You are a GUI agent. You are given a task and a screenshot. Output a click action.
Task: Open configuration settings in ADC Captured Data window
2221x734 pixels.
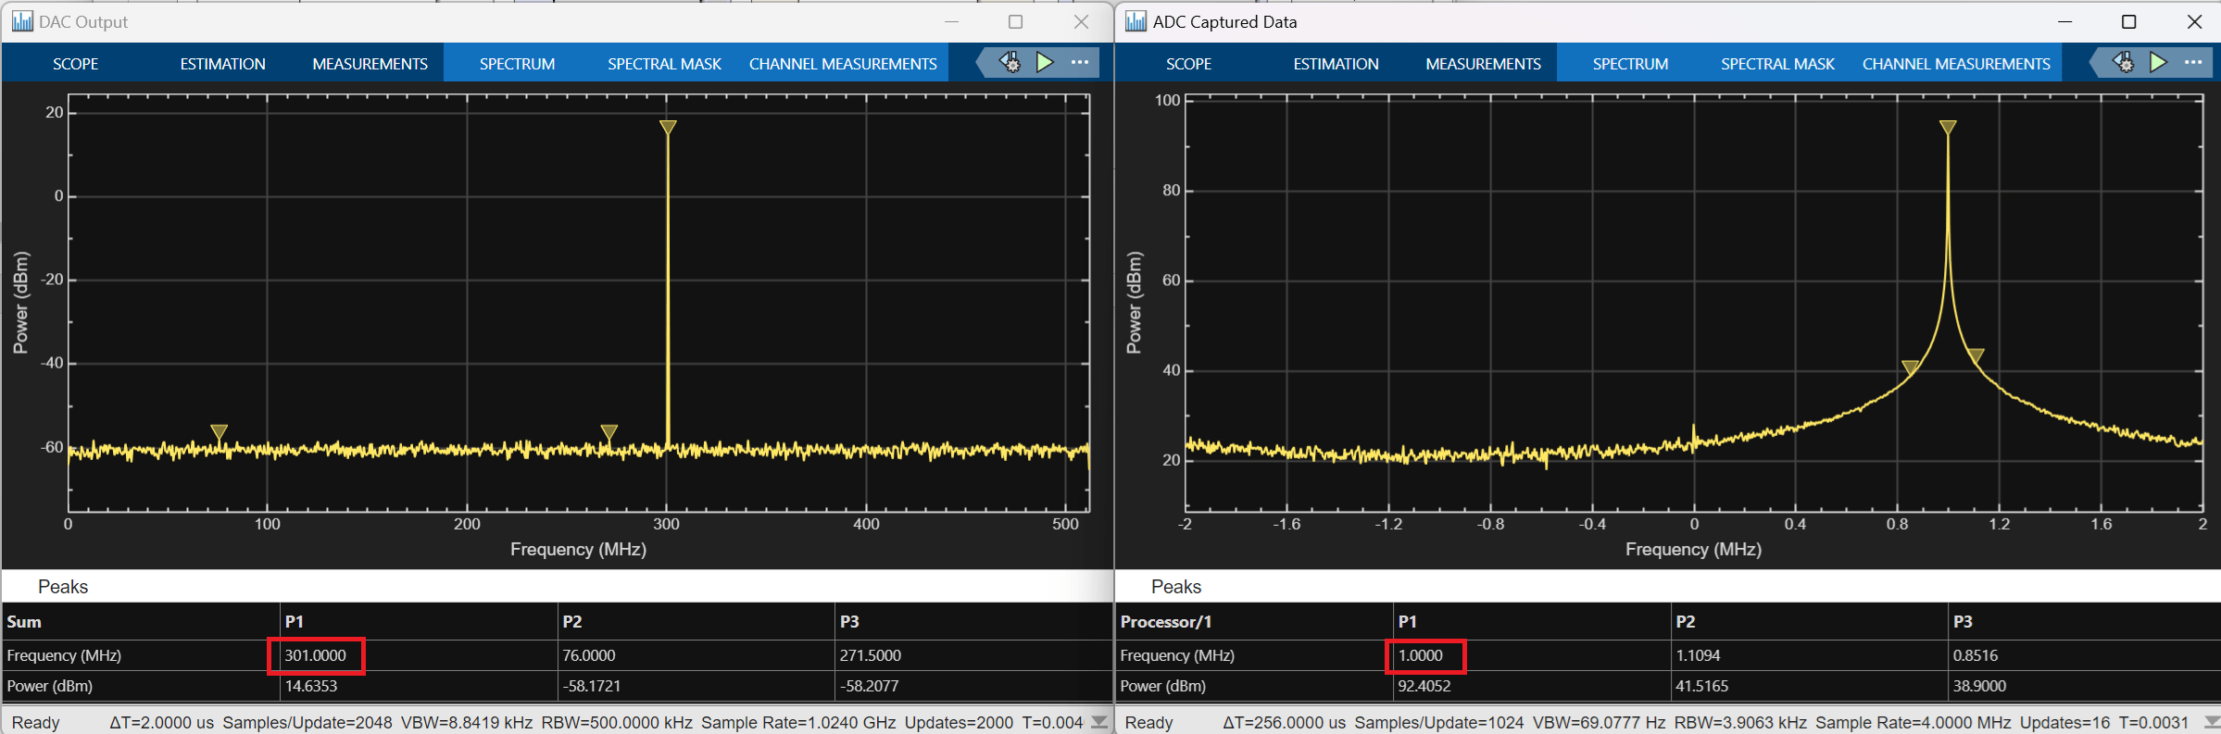pyautogui.click(x=2123, y=62)
